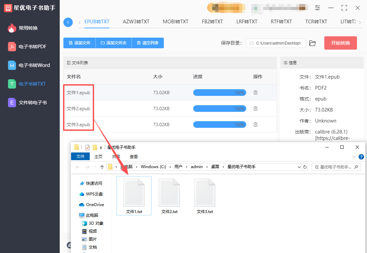Click the 文件2.epub progress bar
The image size is (367, 253).
(x=220, y=109)
